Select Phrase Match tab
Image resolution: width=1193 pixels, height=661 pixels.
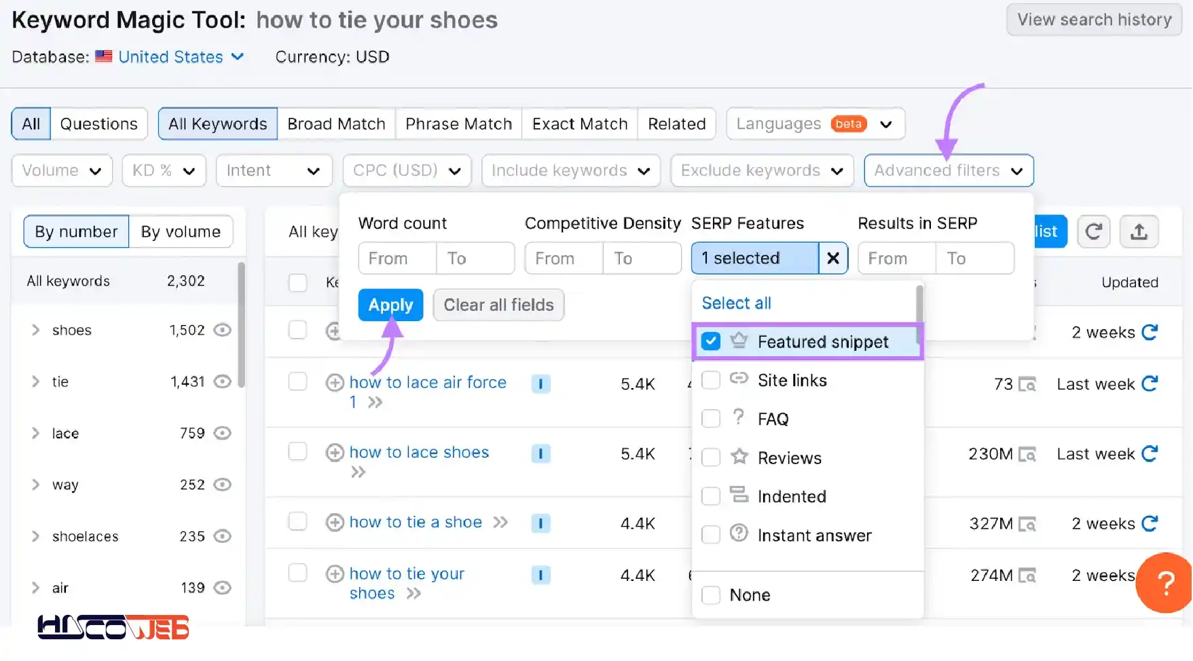(x=458, y=124)
